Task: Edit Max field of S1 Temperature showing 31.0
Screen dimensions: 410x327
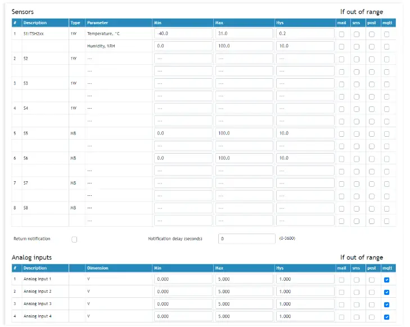Action: pos(244,33)
